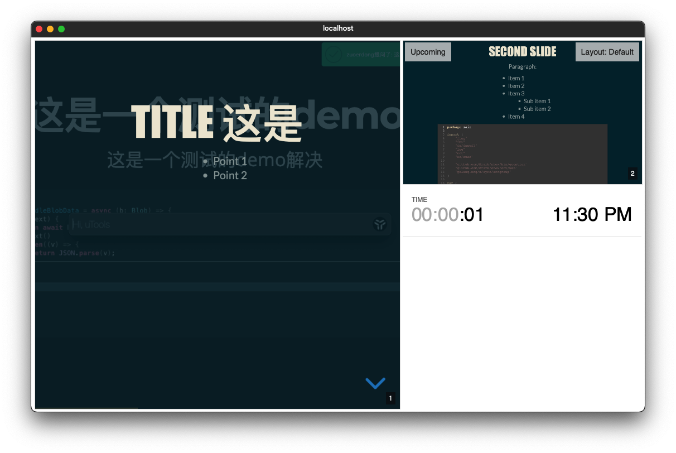Select the Point 2 bullet on current slide
The width and height of the screenshot is (676, 453).
(x=229, y=175)
